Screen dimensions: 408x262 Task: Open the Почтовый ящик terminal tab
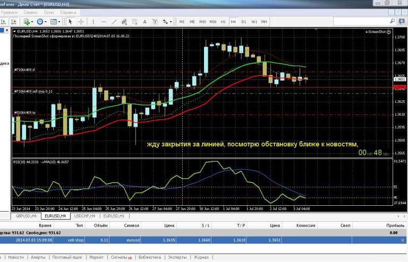click(x=67, y=257)
